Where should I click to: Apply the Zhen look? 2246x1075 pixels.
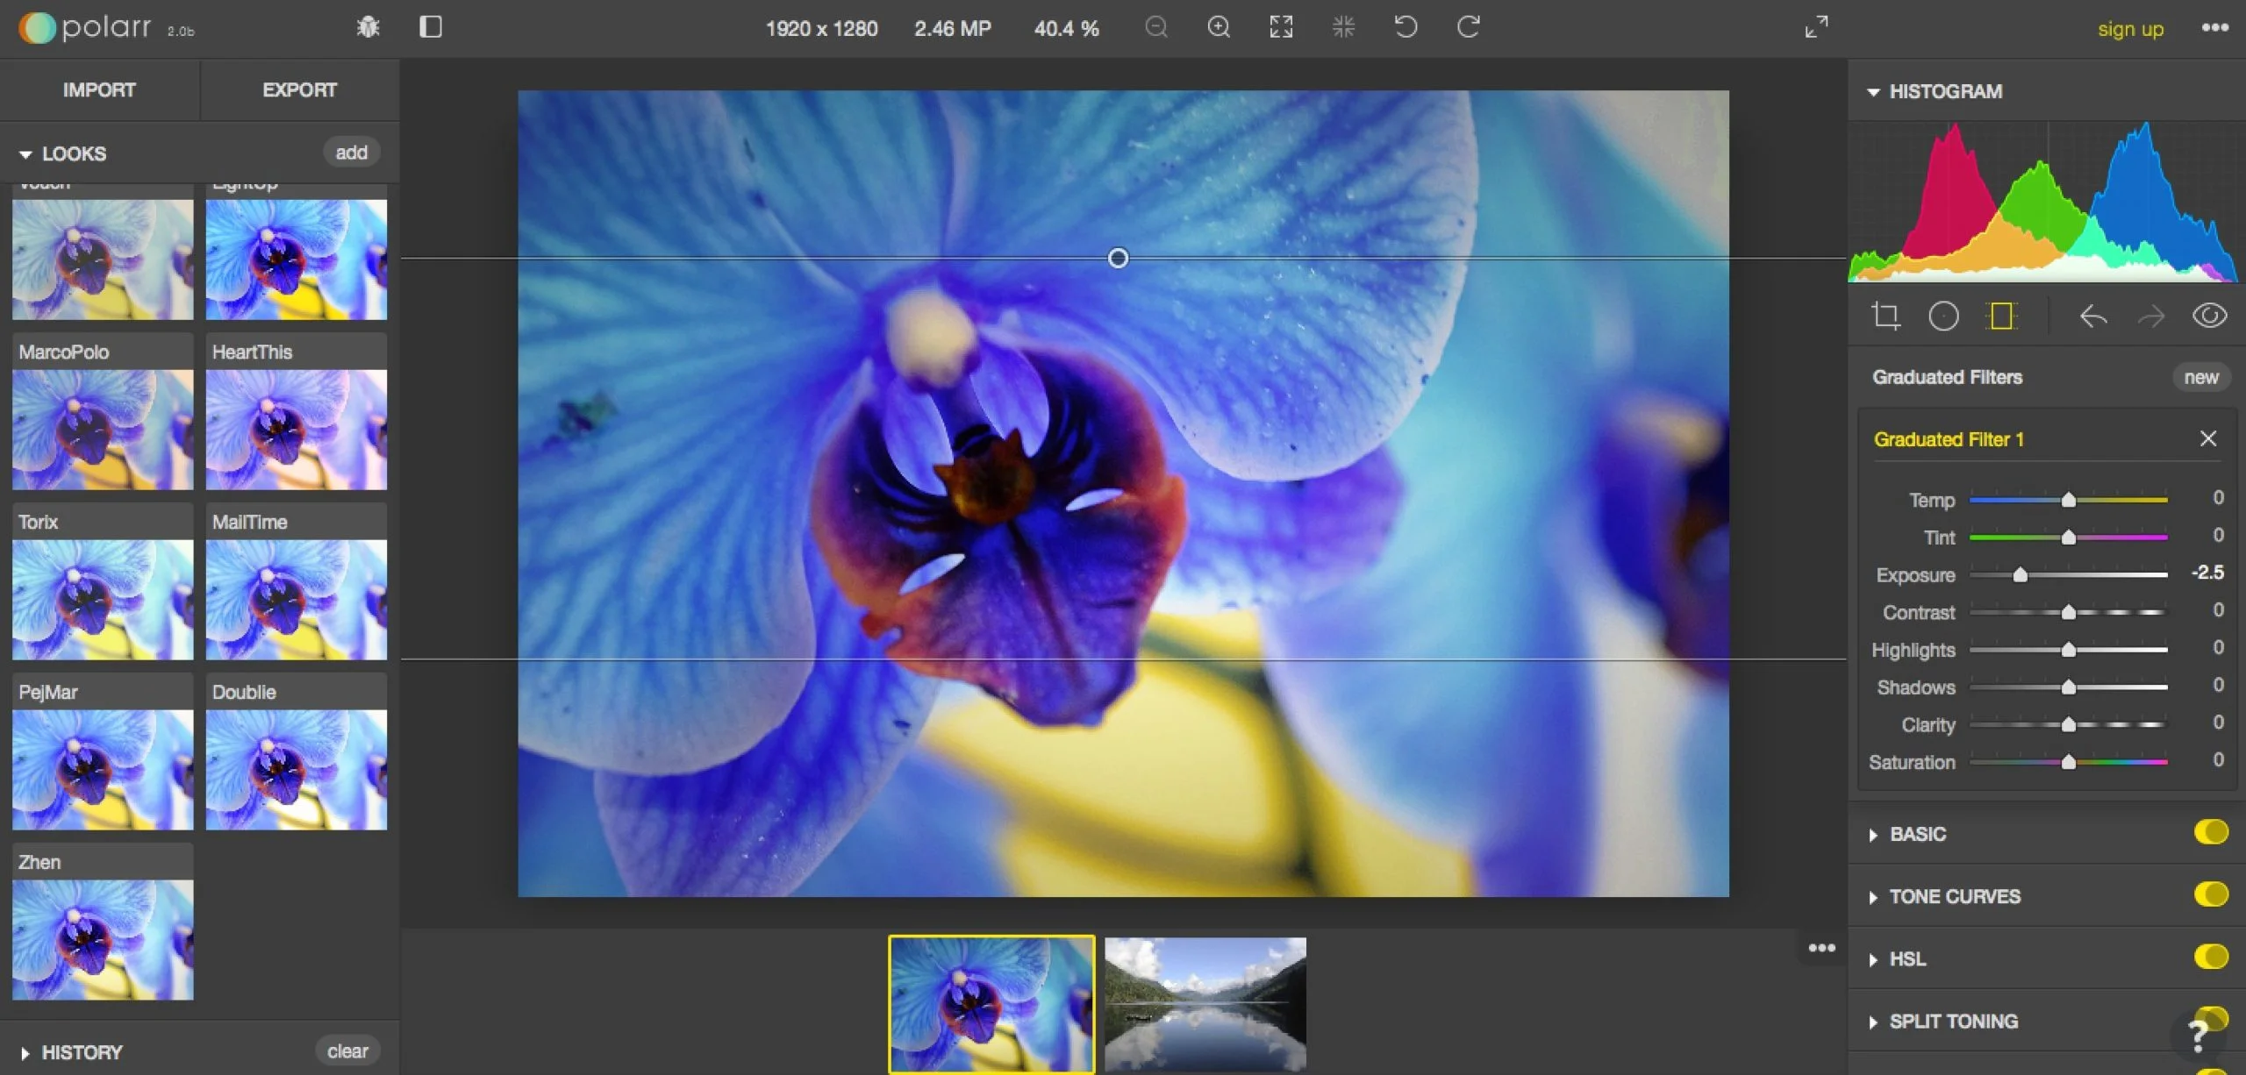[103, 922]
